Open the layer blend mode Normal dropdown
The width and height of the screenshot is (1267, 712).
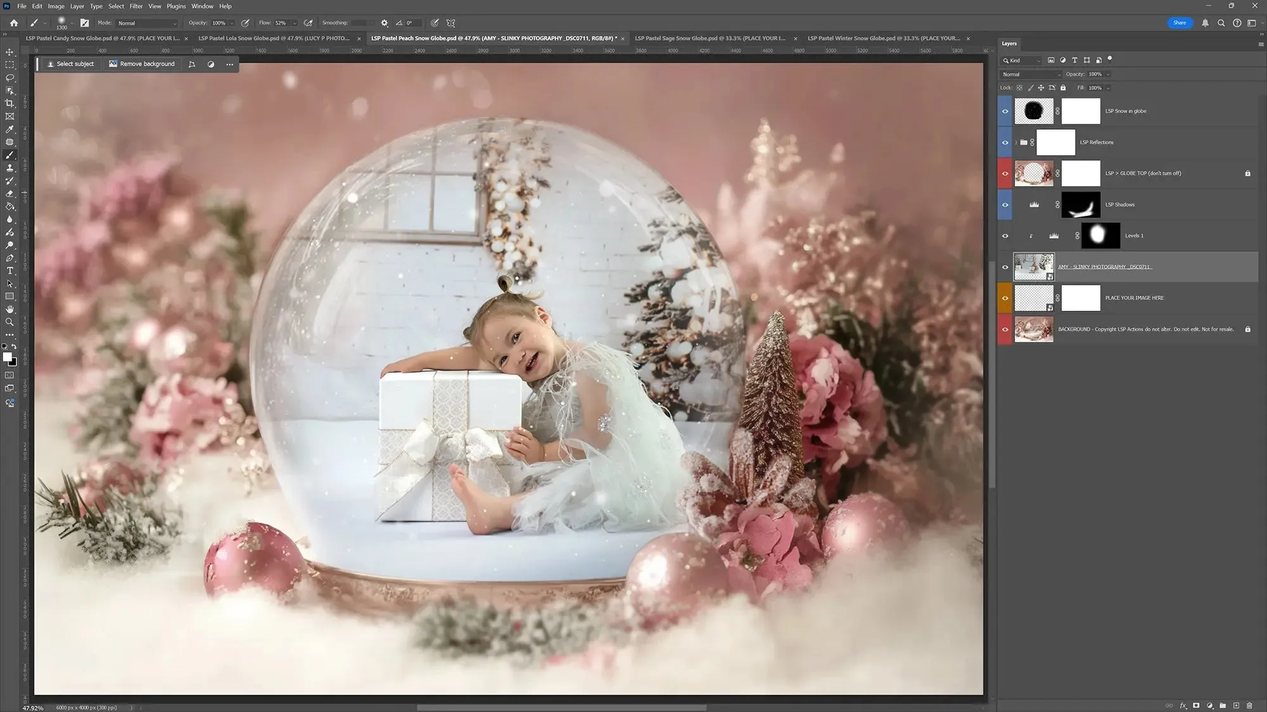(1031, 74)
